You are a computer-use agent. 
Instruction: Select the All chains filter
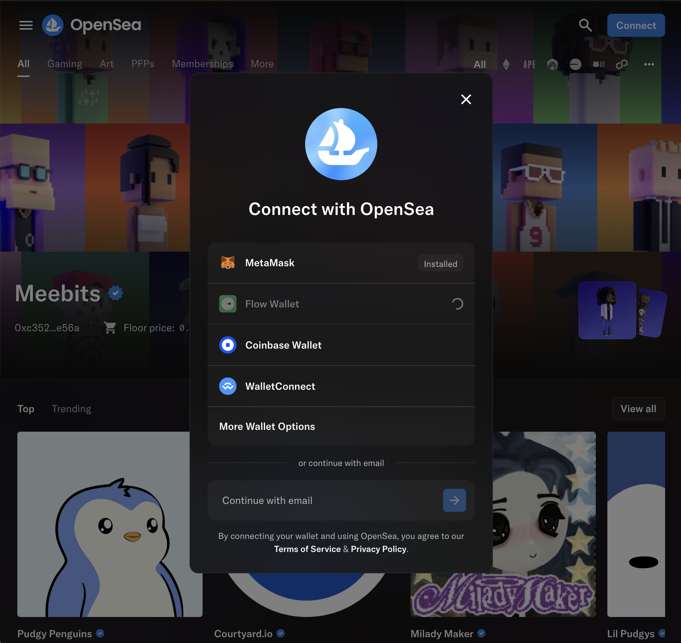coord(480,64)
